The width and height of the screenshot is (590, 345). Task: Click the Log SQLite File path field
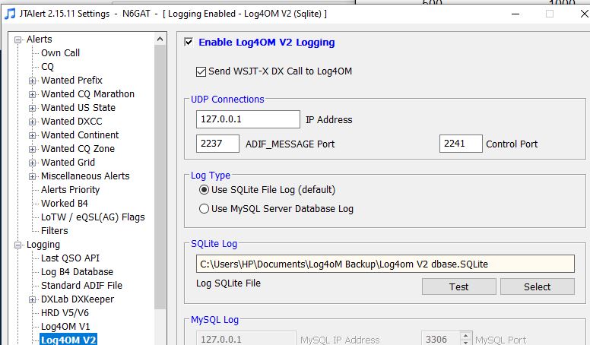(385, 264)
